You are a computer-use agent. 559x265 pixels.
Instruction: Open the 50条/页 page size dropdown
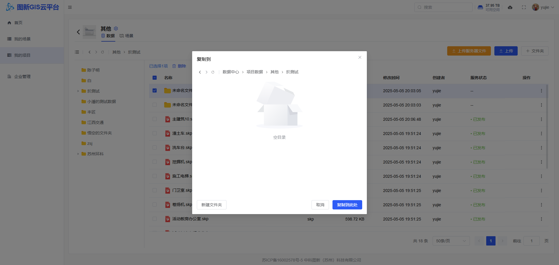[x=451, y=241]
